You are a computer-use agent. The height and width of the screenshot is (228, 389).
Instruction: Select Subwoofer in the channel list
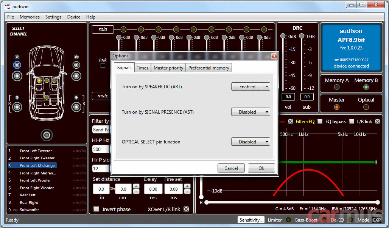coord(29,210)
